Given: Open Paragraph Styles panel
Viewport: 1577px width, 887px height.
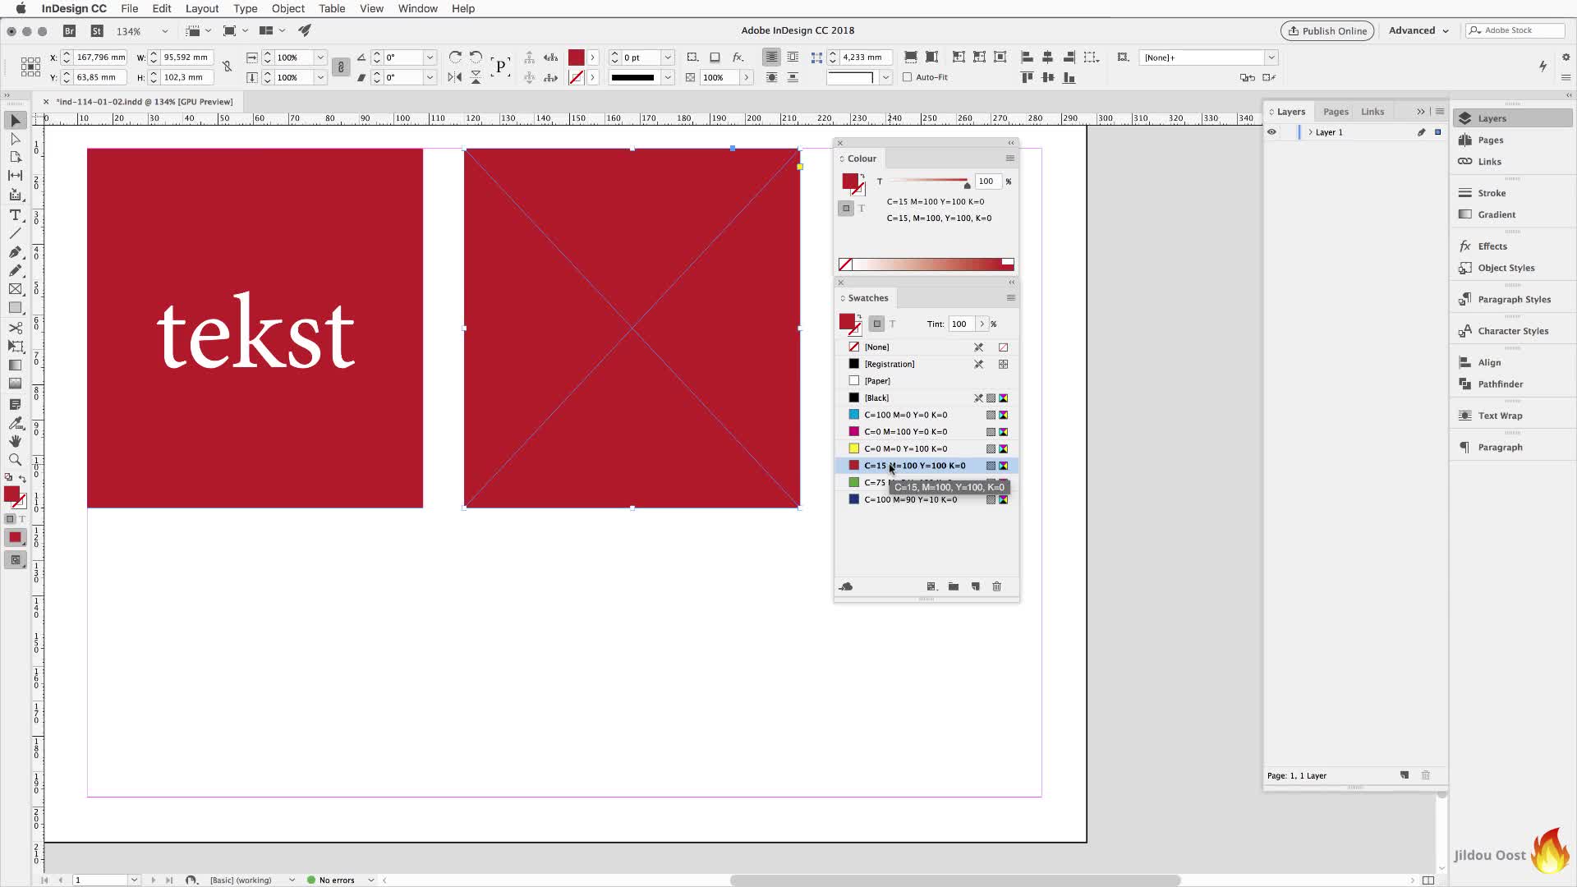Looking at the screenshot, I should [1514, 300].
